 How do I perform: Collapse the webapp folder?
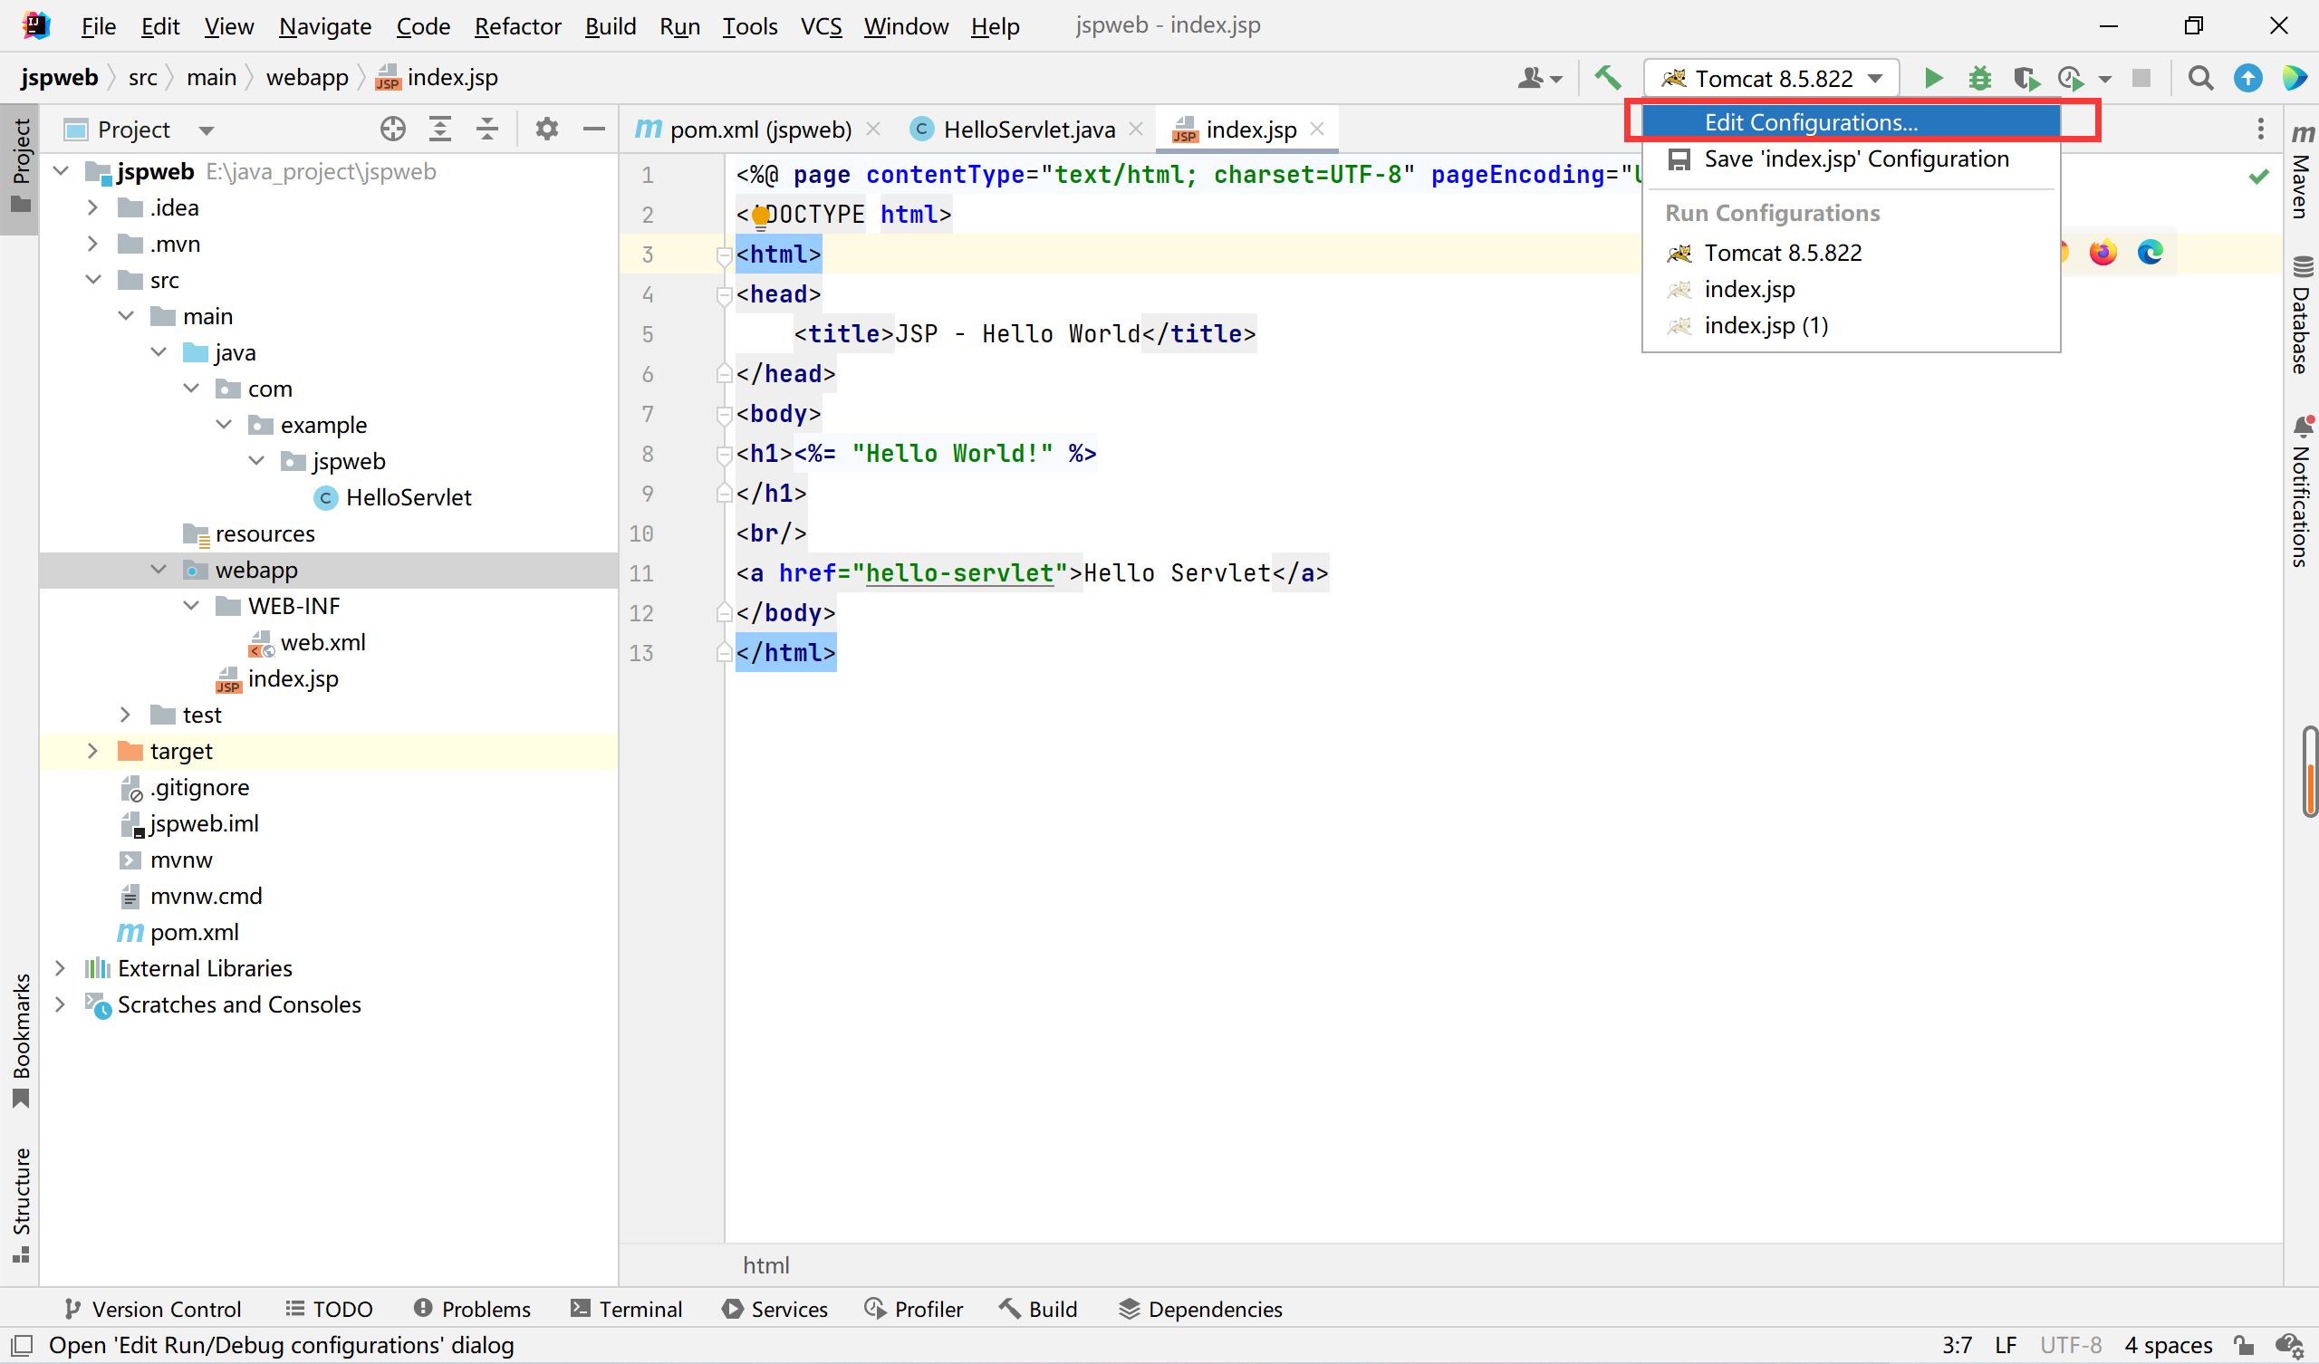(159, 570)
